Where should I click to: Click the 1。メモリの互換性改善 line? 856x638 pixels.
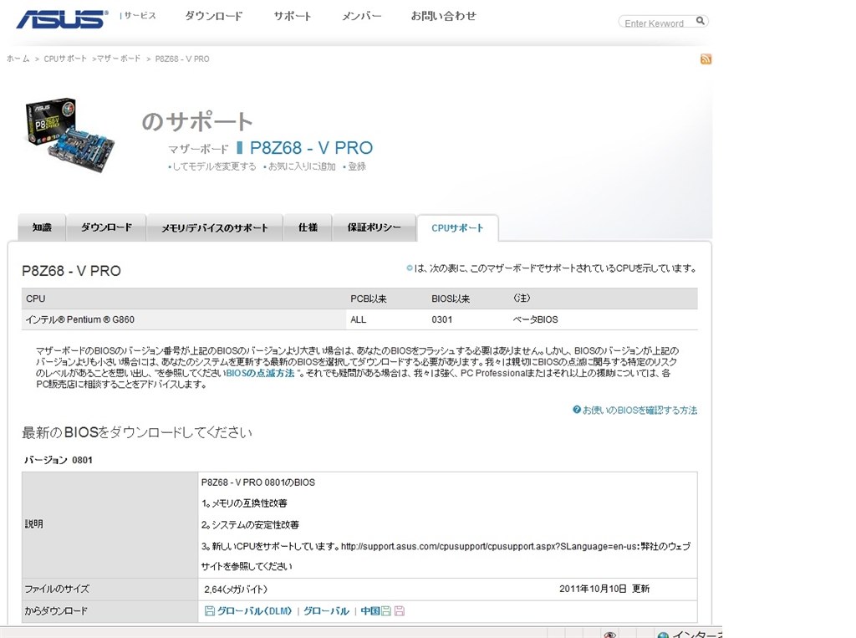(x=244, y=503)
